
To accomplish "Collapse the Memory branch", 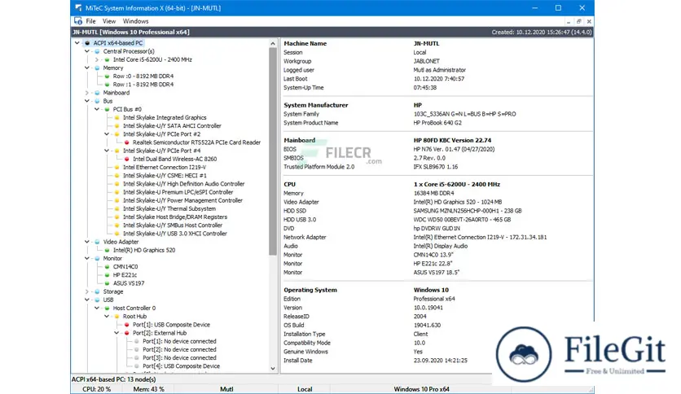I will click(87, 68).
